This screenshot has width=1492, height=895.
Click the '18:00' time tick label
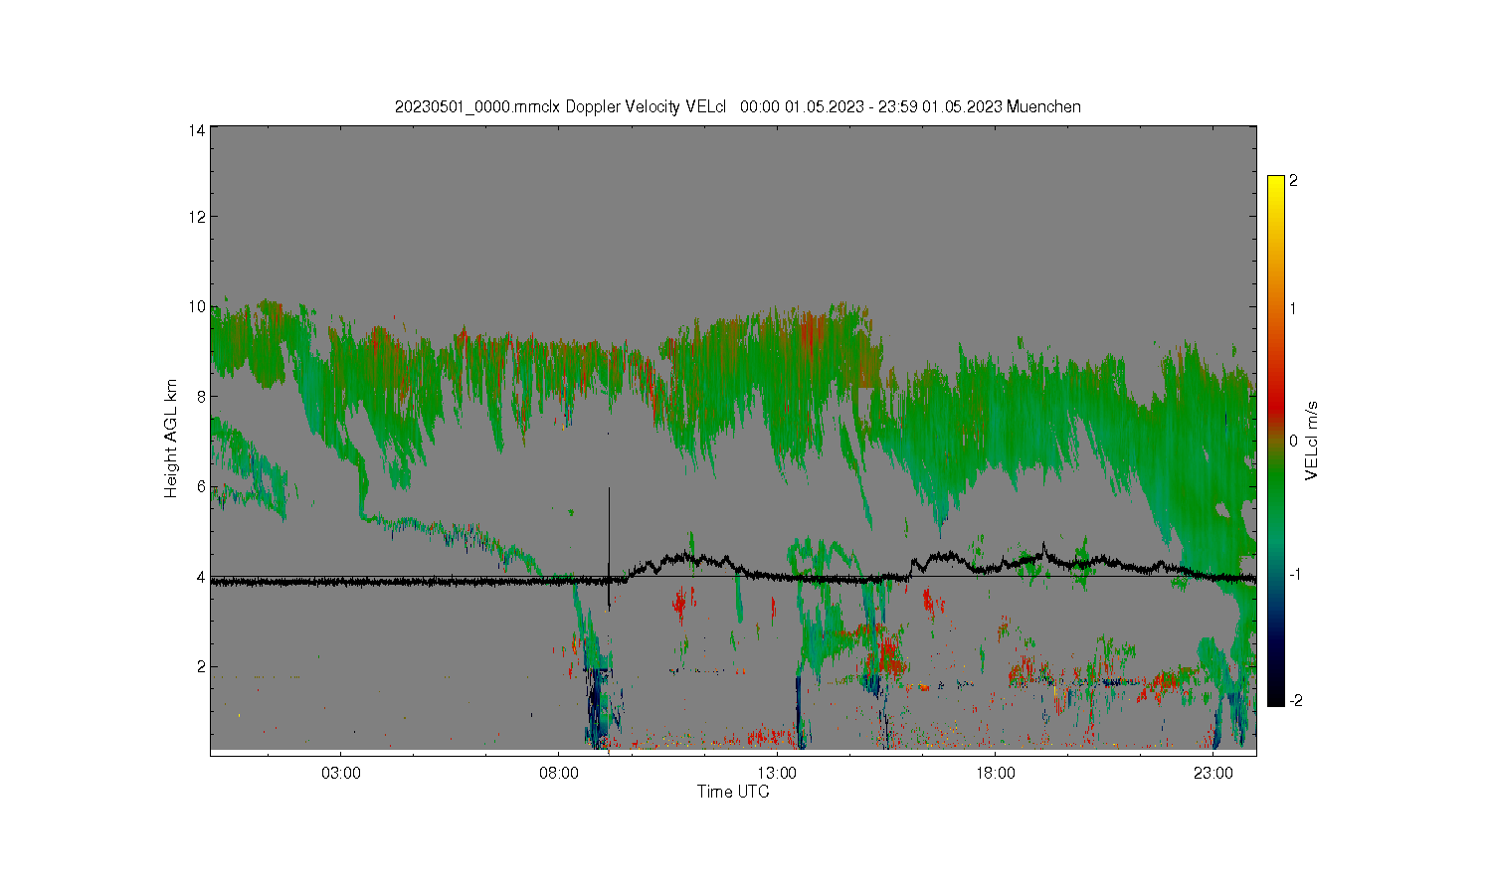click(x=996, y=773)
